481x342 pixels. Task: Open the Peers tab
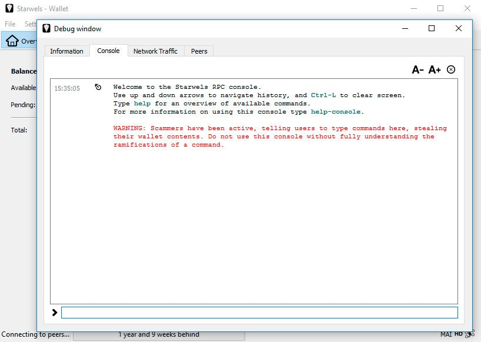click(x=199, y=51)
